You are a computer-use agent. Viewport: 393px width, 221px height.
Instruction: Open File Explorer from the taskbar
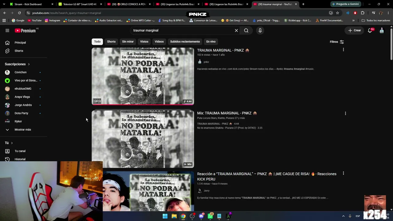click(174, 216)
